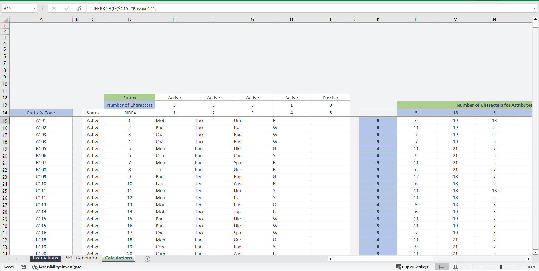Screen dimensions: 539x271
Task: Switch to Page Layout view icon
Action: click(x=456, y=267)
